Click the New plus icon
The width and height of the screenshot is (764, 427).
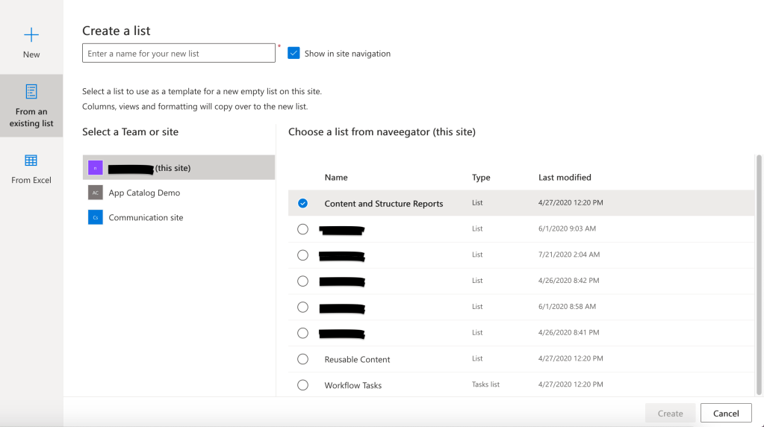(31, 34)
